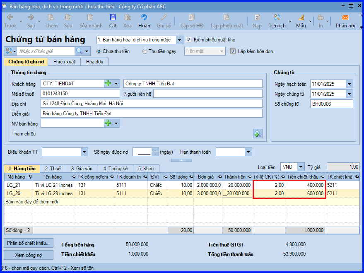364x273 pixels.
Task: Open the Tiện ích tools icon
Action: 277,18
